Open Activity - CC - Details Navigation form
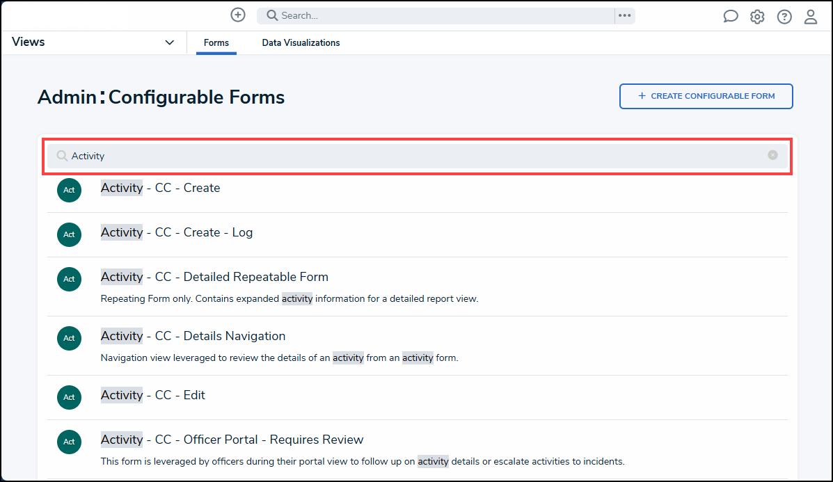 (x=193, y=336)
